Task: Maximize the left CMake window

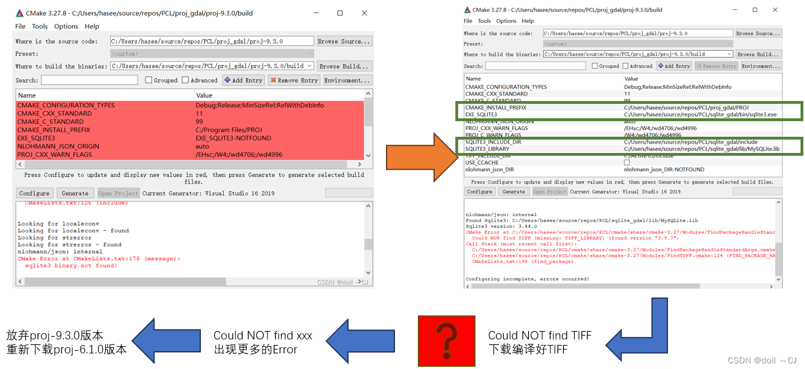Action: click(340, 13)
